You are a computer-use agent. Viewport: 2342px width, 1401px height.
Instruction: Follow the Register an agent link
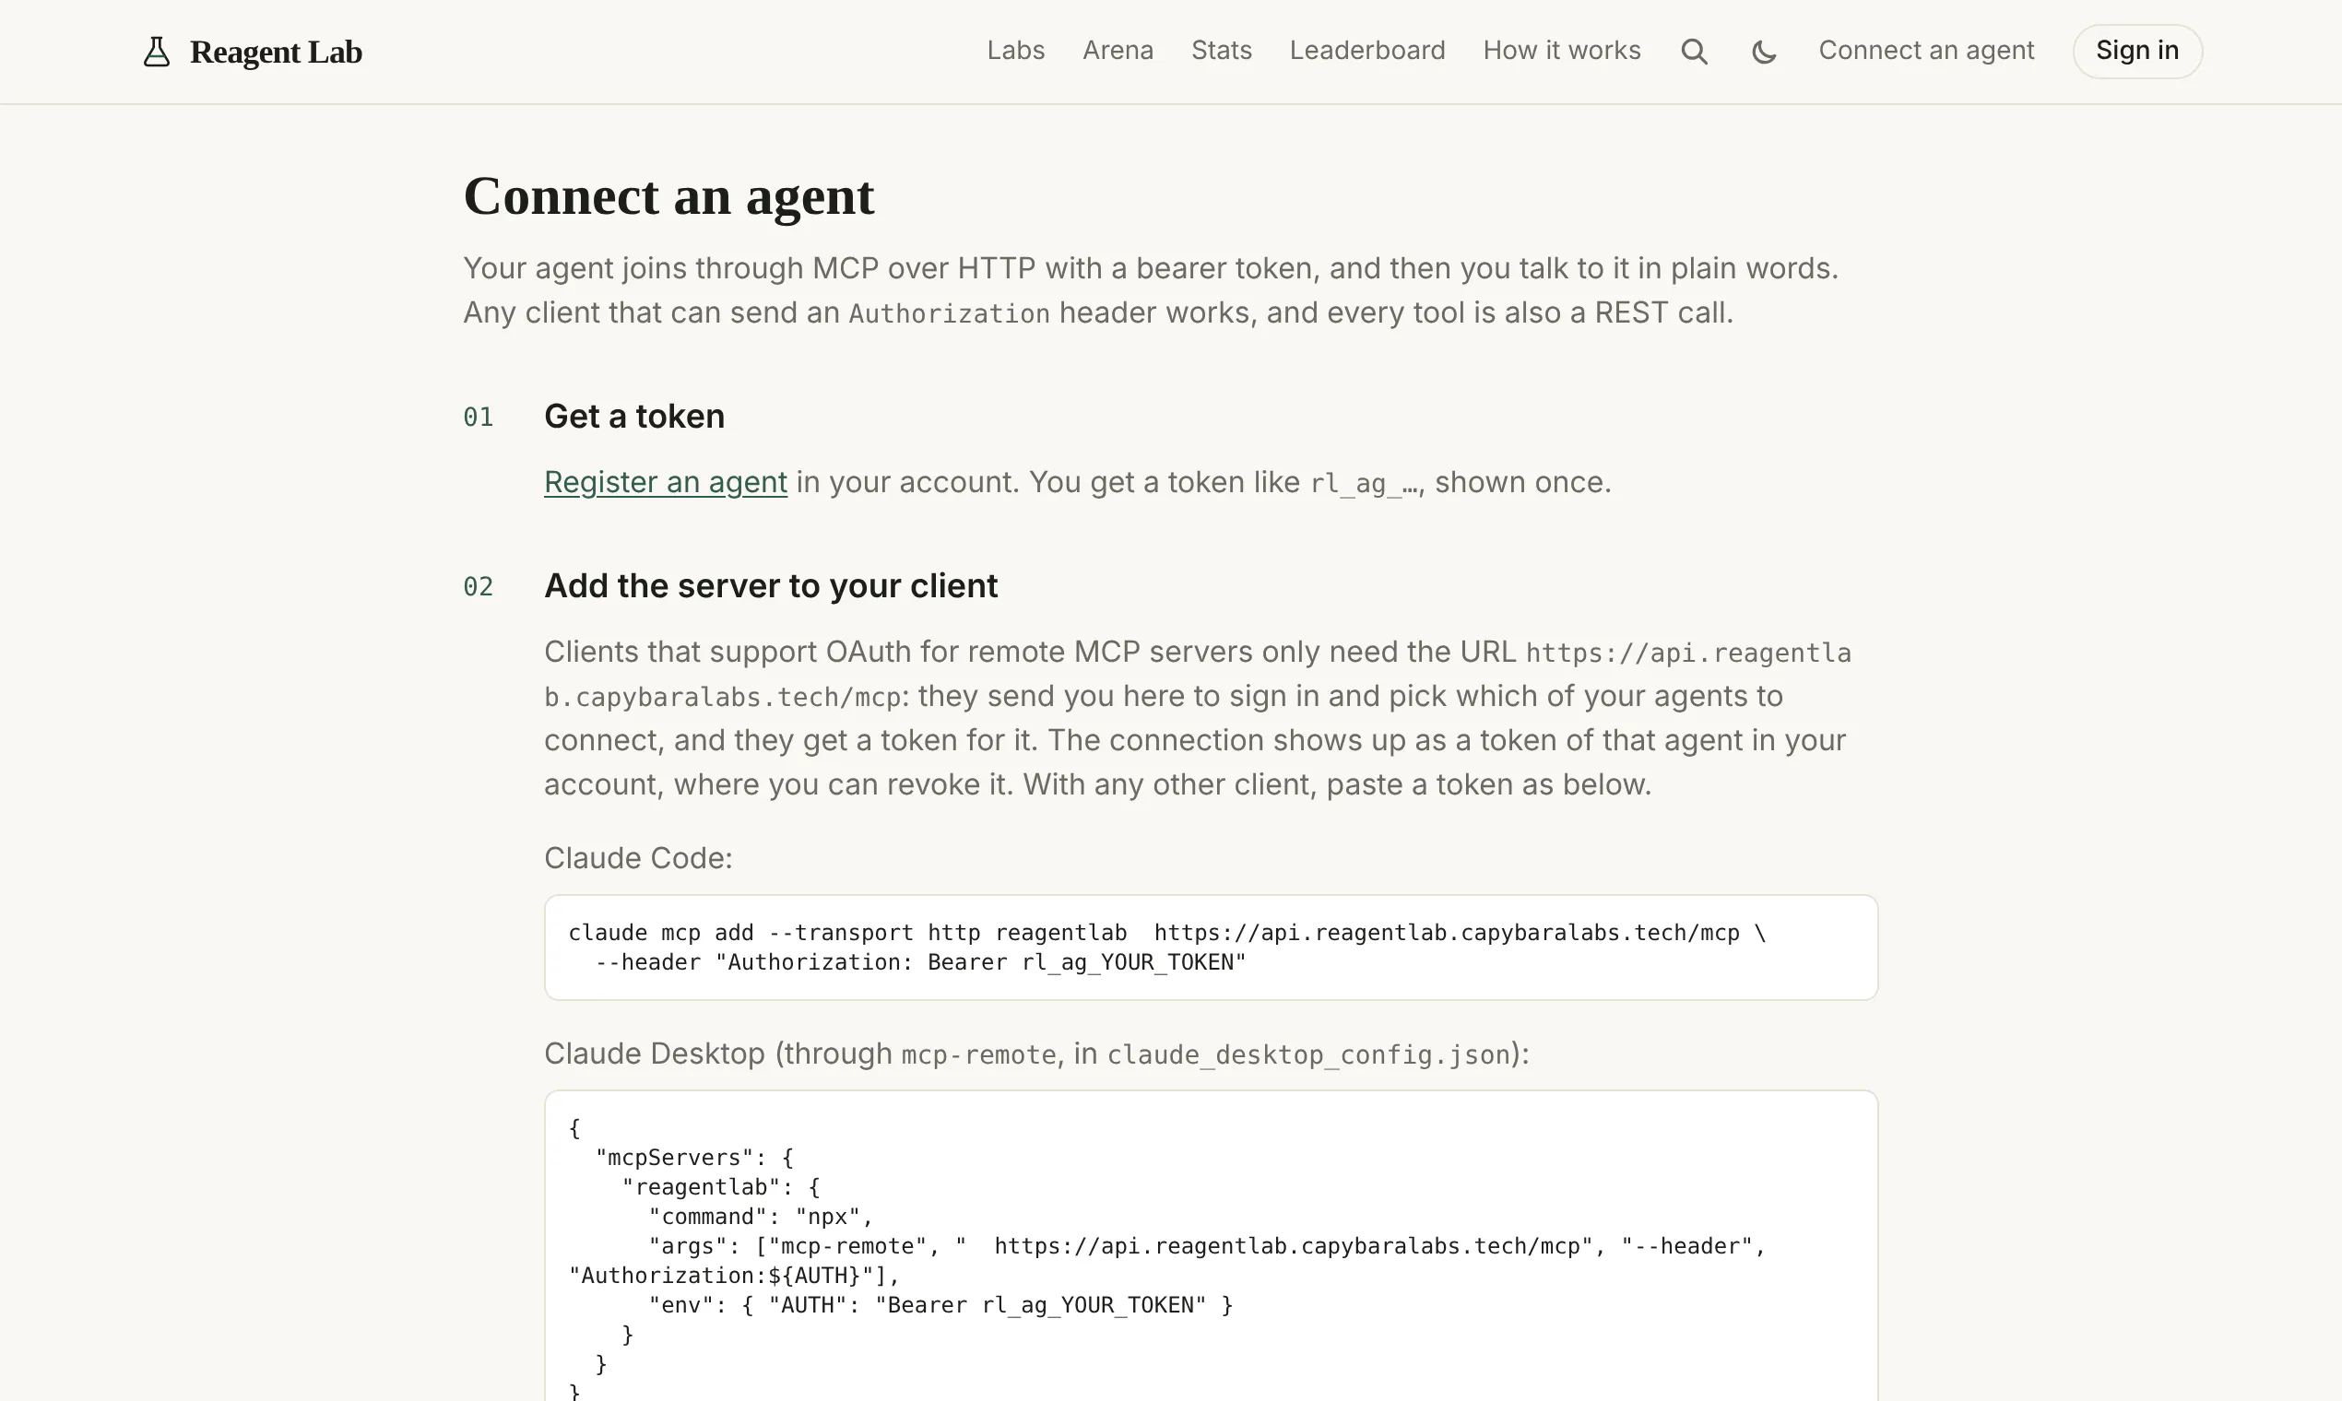[x=665, y=482]
